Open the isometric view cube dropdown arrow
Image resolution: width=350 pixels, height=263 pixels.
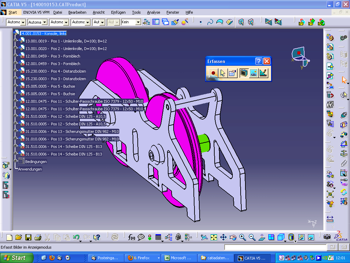pos(285,241)
